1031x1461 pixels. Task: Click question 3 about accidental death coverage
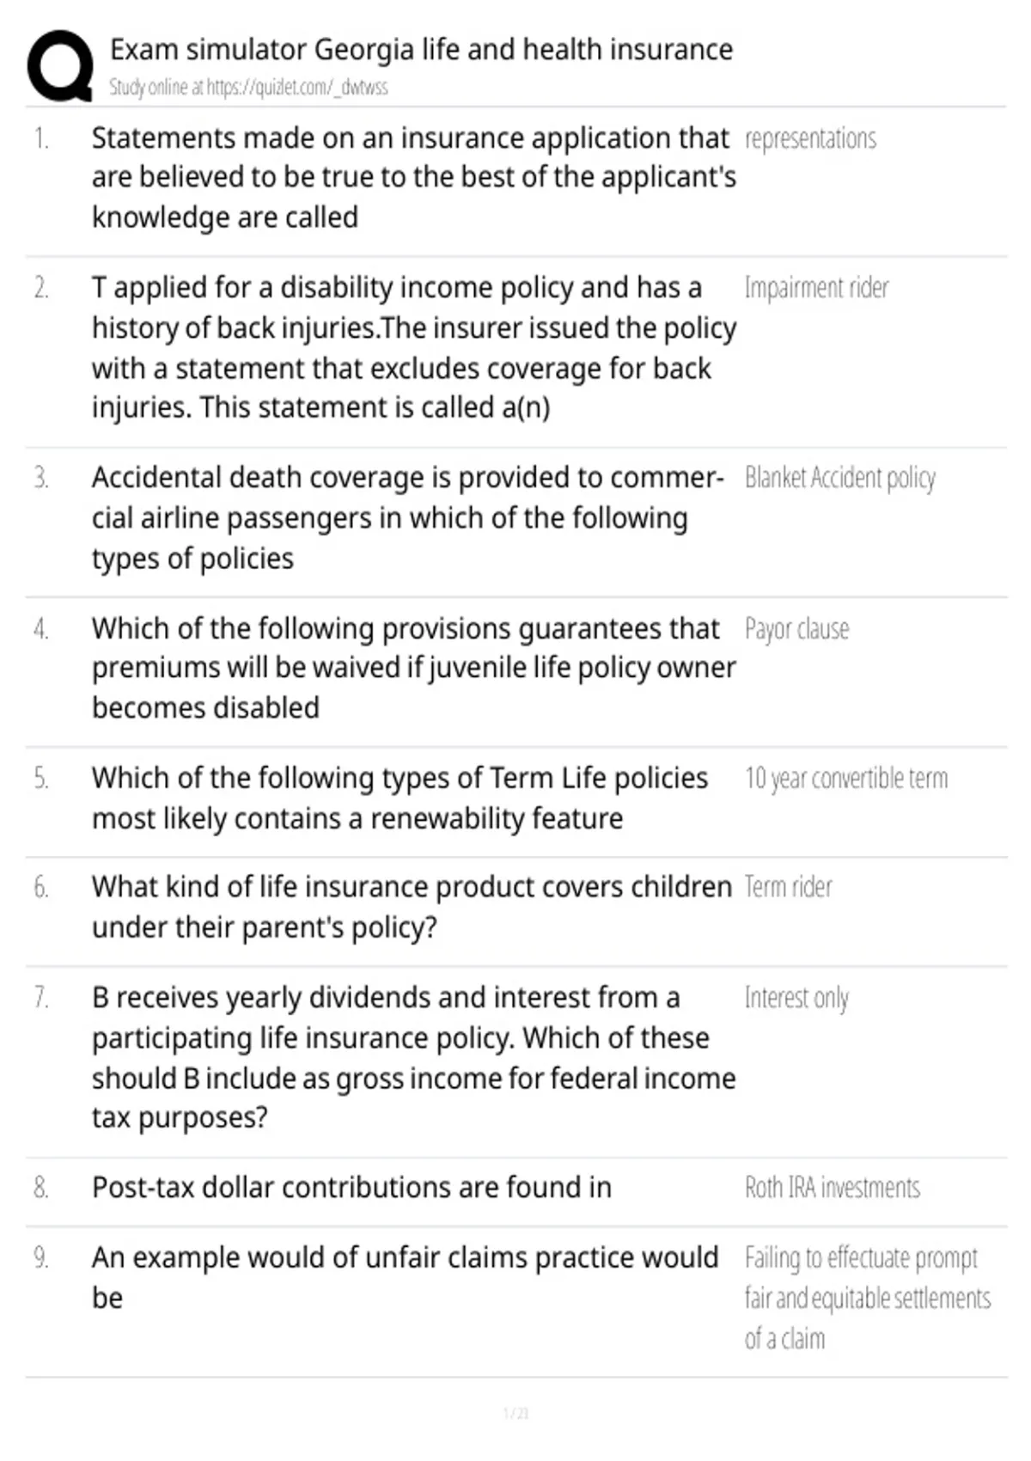[408, 517]
